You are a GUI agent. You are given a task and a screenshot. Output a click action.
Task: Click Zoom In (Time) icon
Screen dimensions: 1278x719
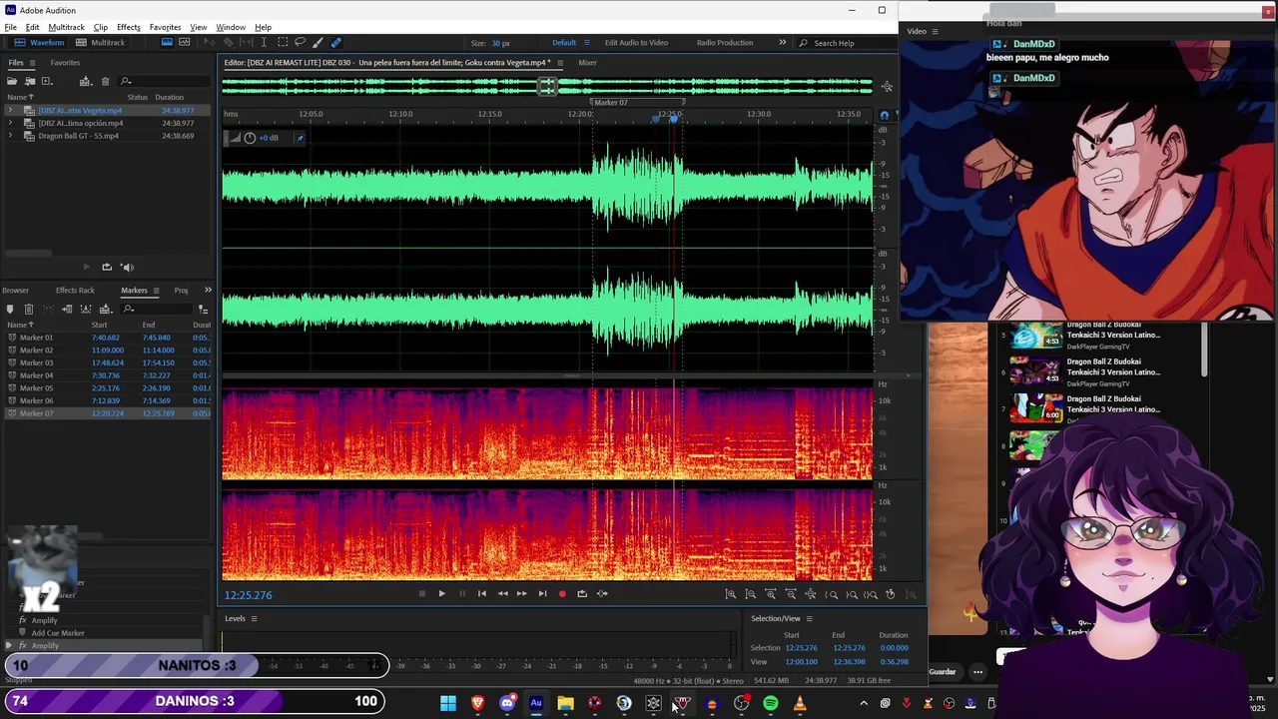770,594
